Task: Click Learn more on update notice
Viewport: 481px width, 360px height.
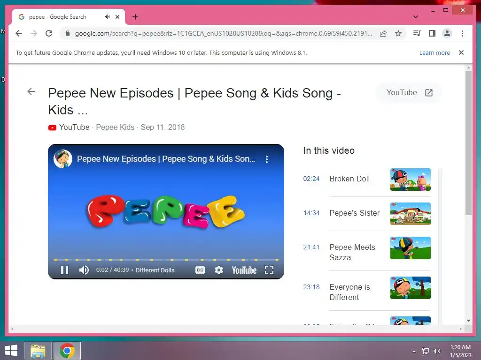Action: 434,52
